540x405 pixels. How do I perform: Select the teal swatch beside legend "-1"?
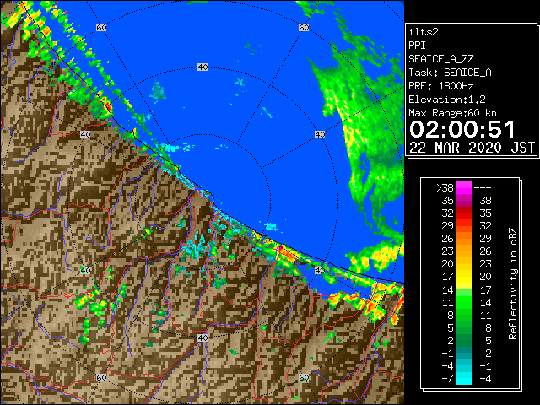point(464,353)
